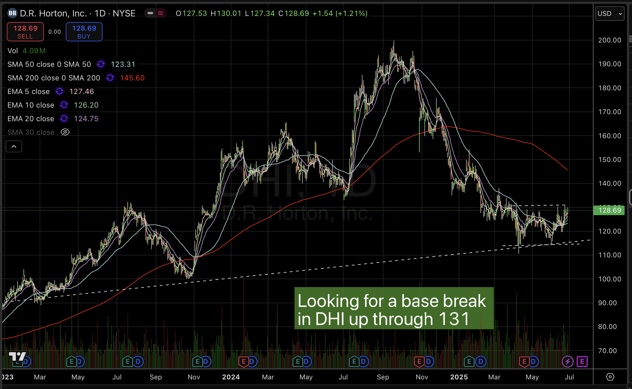632x389 pixels.
Task: Click the D.R. Horton DR logo icon
Action: (12, 13)
